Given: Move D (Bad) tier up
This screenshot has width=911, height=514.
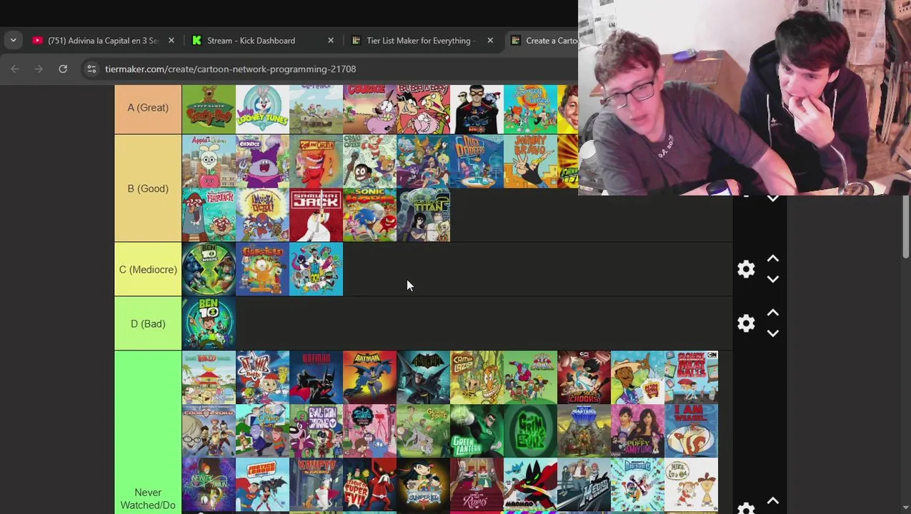Looking at the screenshot, I should pos(772,313).
